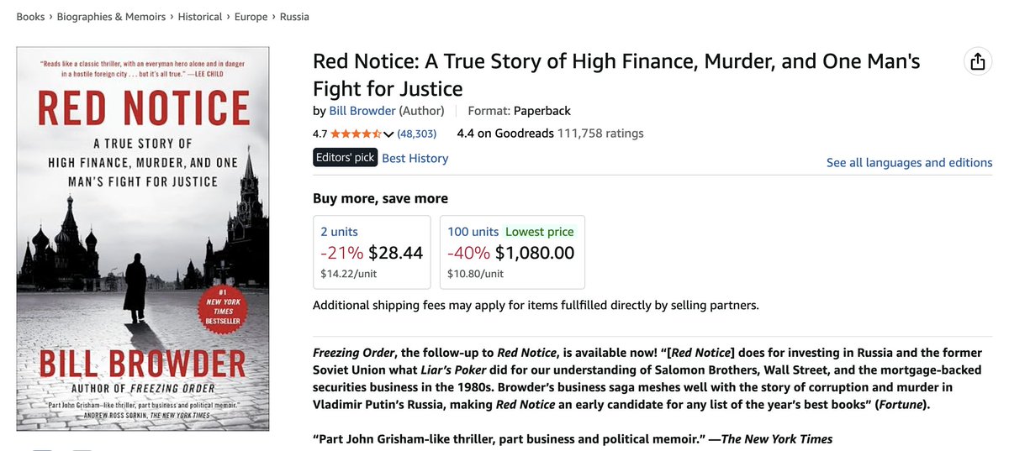
Task: Open the 48,303 customer reviews link
Action: click(x=417, y=134)
